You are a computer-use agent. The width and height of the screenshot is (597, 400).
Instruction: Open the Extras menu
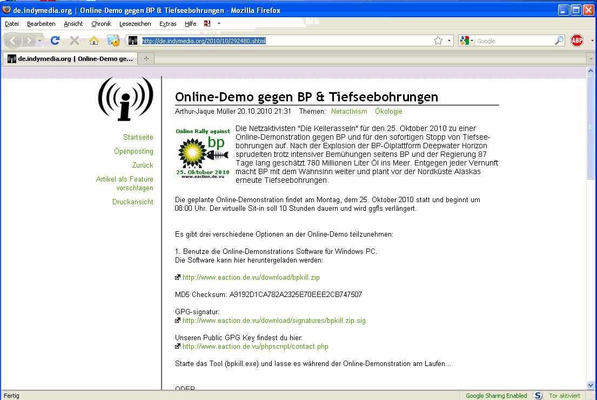click(167, 24)
